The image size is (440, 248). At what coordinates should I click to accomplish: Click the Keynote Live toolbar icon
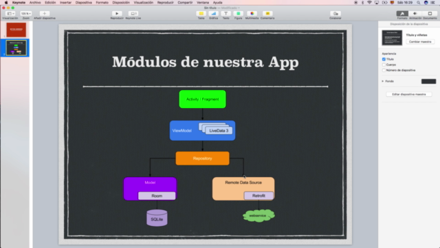tap(133, 14)
